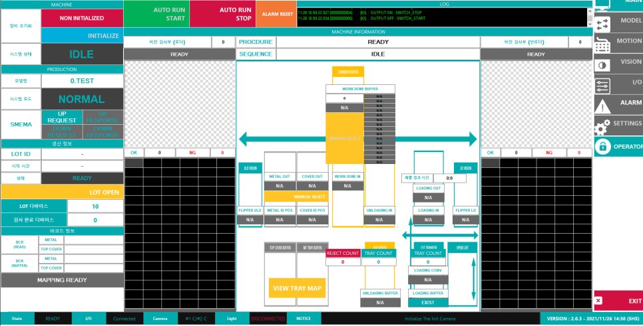The height and width of the screenshot is (326, 643).
Task: Click the red NON INITIALIZED status button
Action: tap(82, 18)
